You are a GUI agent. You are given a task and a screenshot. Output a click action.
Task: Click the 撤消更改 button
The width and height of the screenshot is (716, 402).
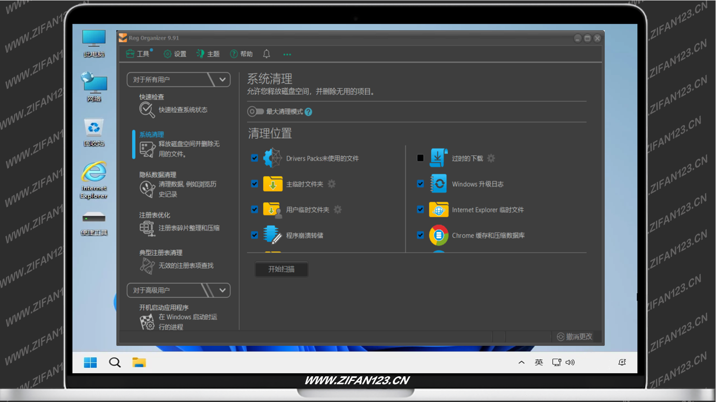(x=575, y=336)
